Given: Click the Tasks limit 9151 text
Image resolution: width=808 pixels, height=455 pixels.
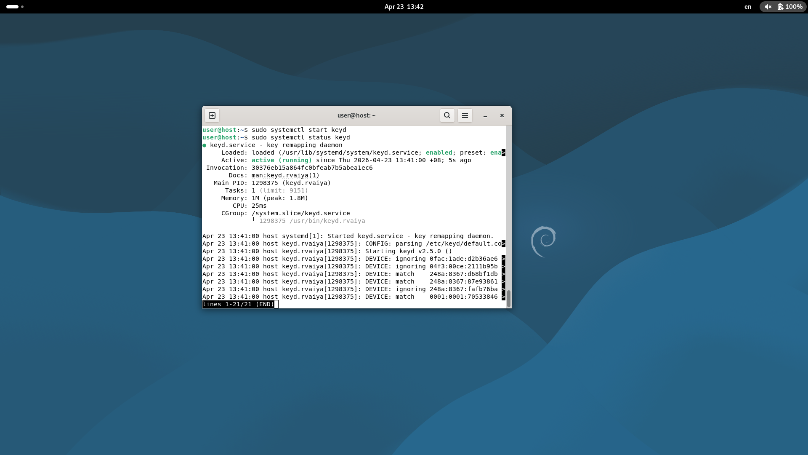Looking at the screenshot, I should click(284, 190).
